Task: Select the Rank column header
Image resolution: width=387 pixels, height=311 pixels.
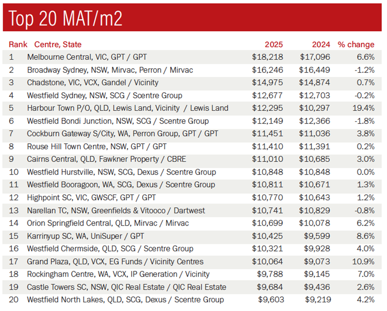Action: tap(18, 45)
